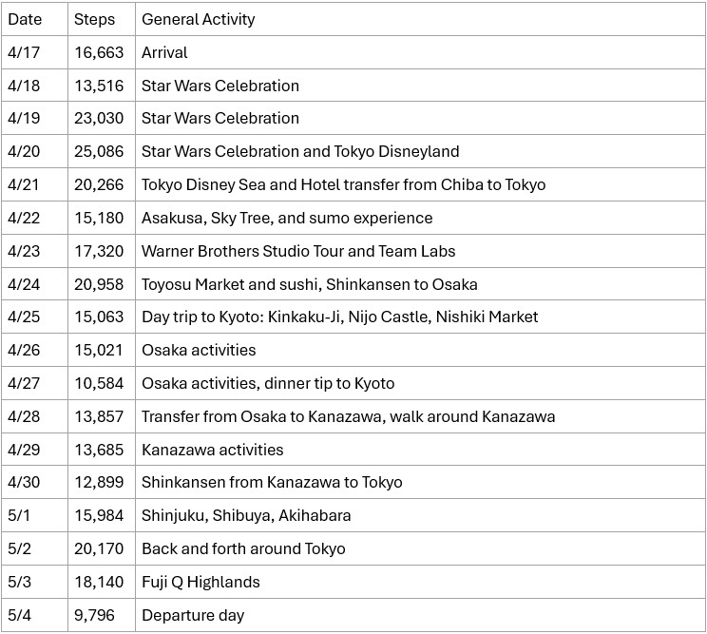
Task: Click the Fuji Q Highlands cell
Action: click(x=201, y=582)
